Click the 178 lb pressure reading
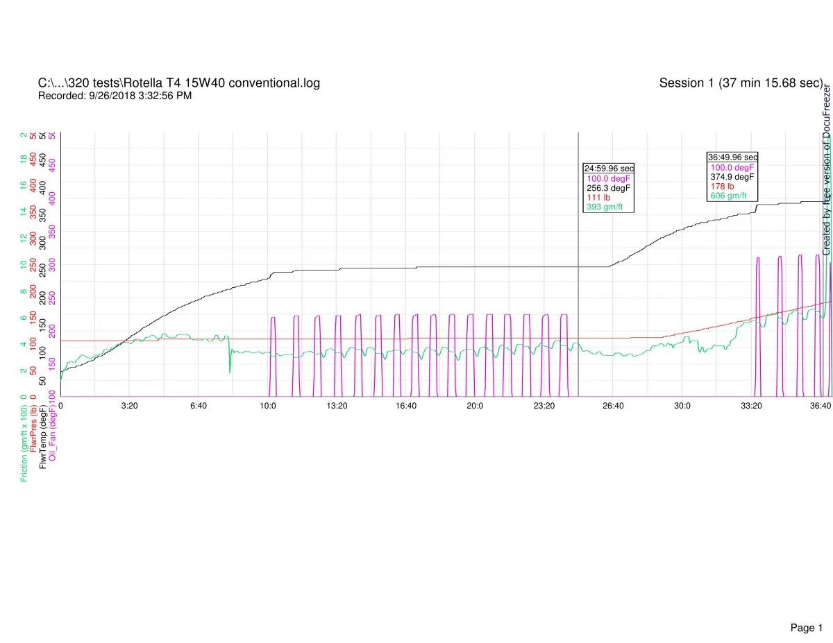The width and height of the screenshot is (833, 643). 722,187
